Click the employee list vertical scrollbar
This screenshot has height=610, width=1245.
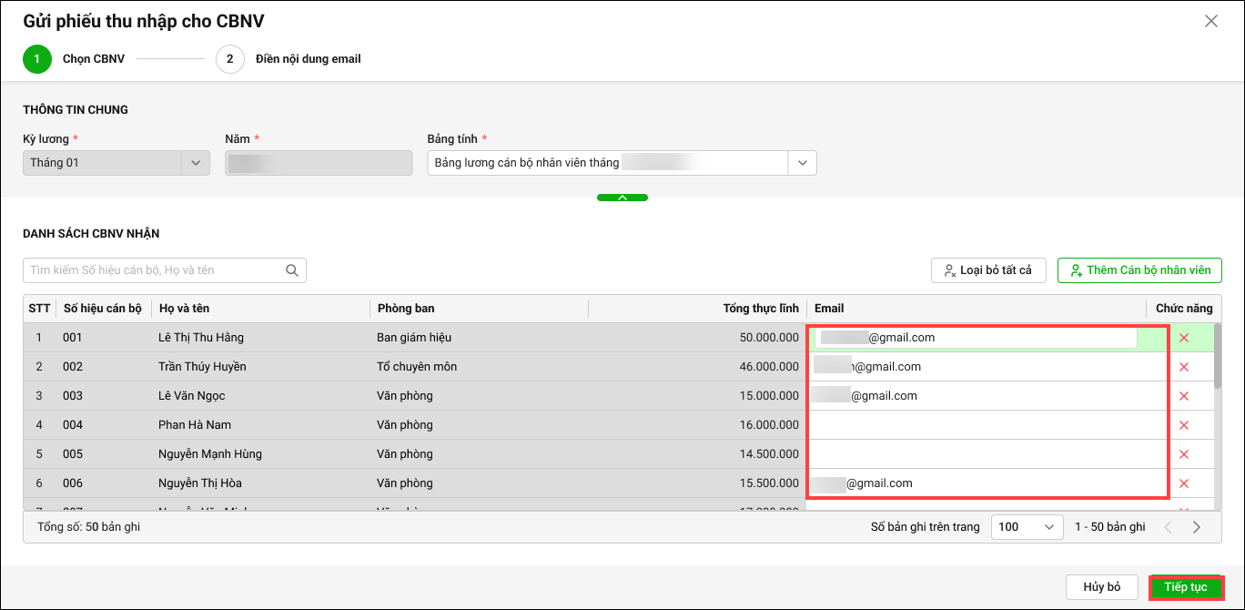(1218, 355)
